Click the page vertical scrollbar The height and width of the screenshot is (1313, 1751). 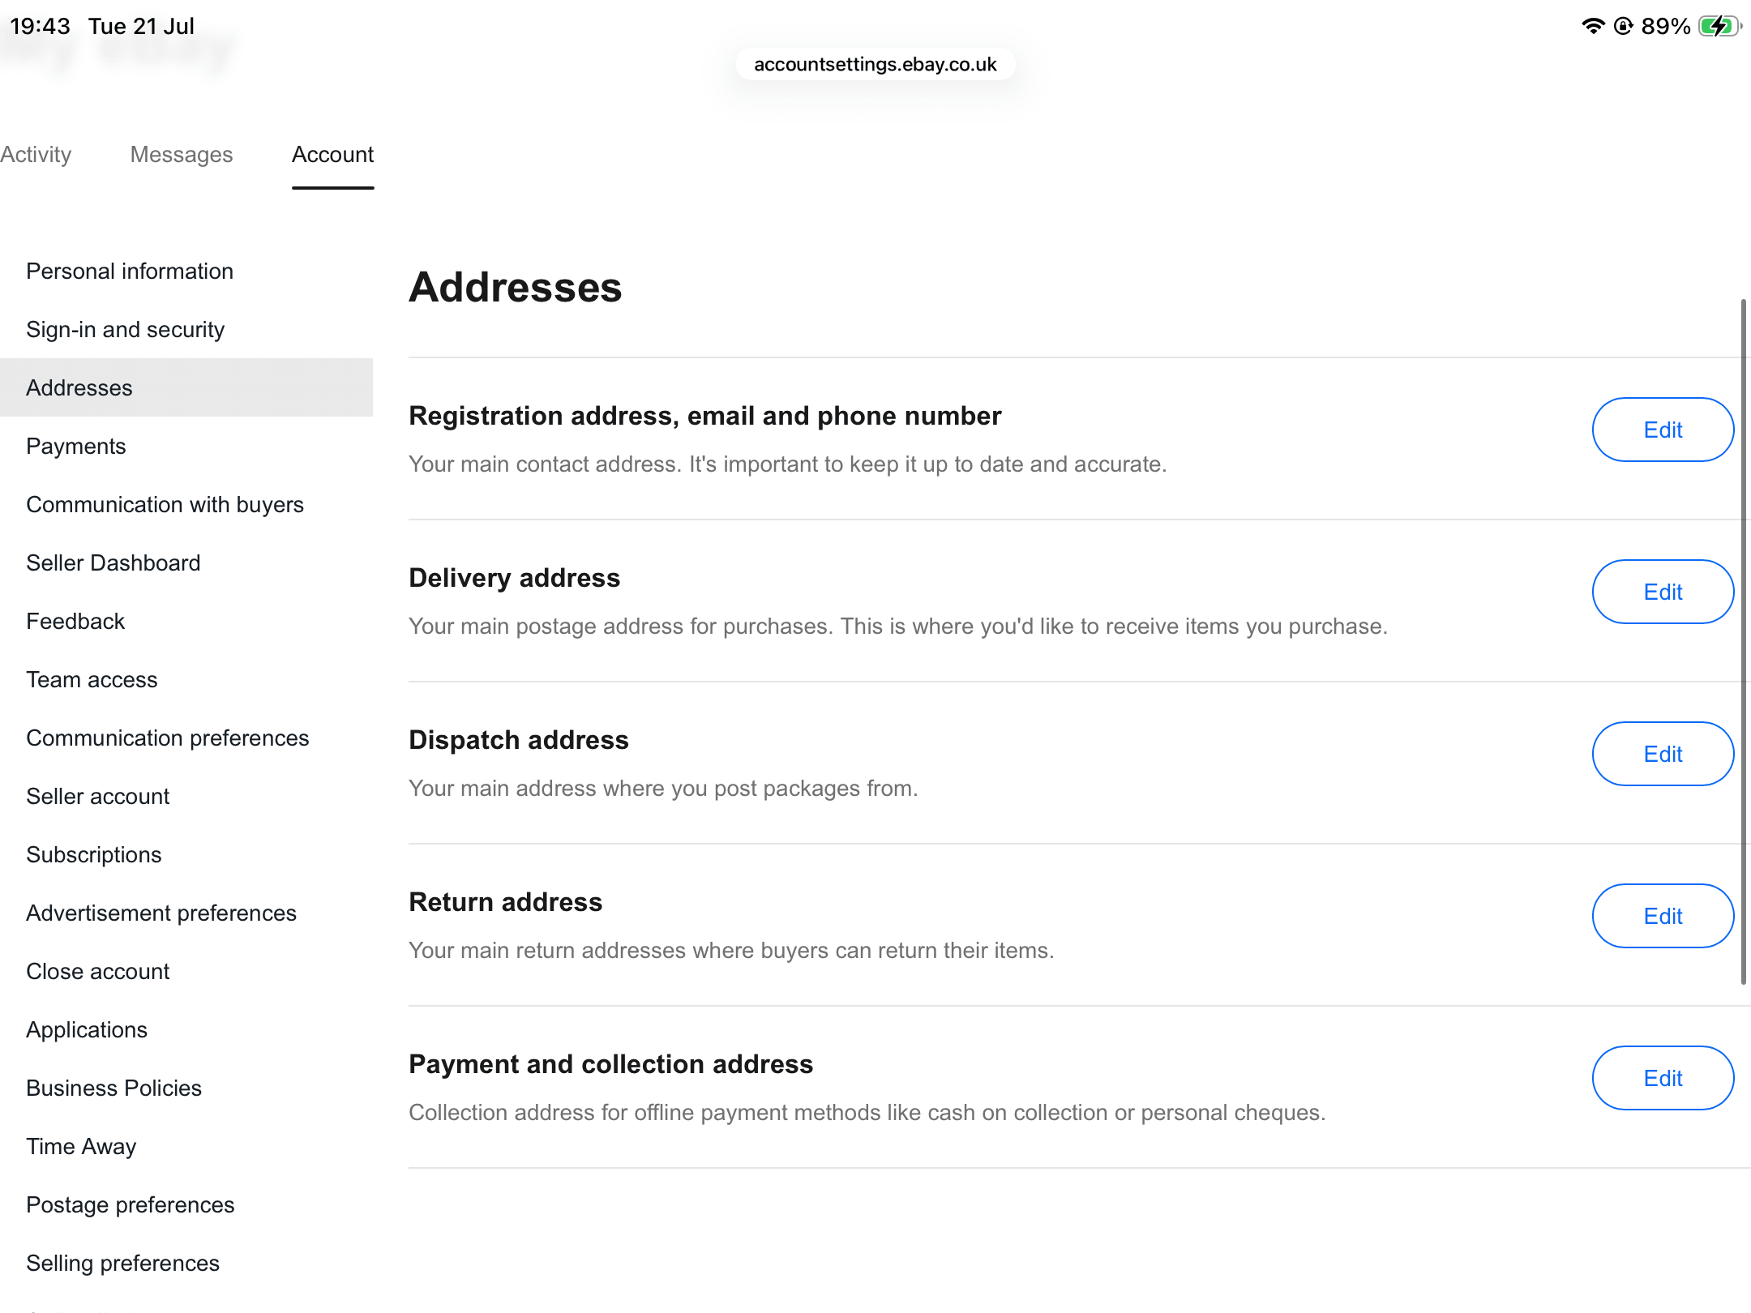tap(1744, 642)
